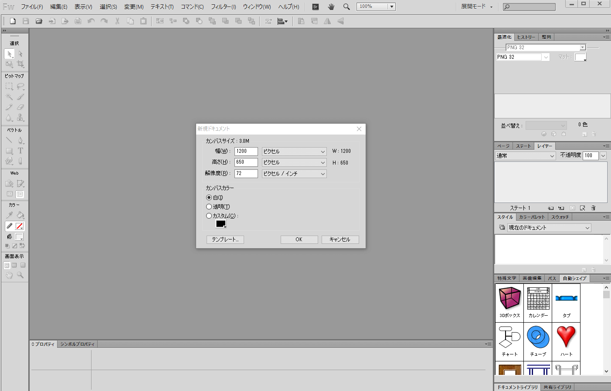
Task: Open the Help menu
Action: pyautogui.click(x=289, y=7)
